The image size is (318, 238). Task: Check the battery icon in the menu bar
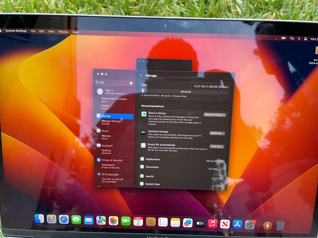(x=284, y=38)
